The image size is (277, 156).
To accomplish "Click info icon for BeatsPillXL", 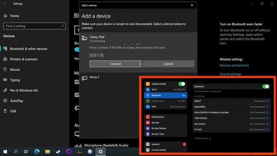I will click(267, 107).
